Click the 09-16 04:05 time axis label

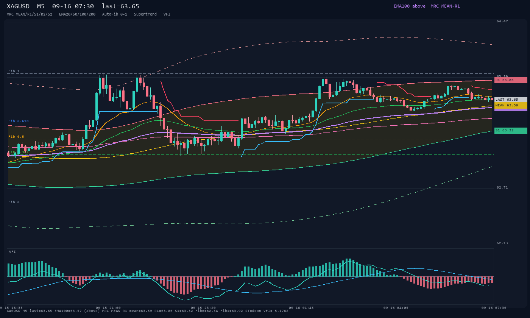click(396, 308)
